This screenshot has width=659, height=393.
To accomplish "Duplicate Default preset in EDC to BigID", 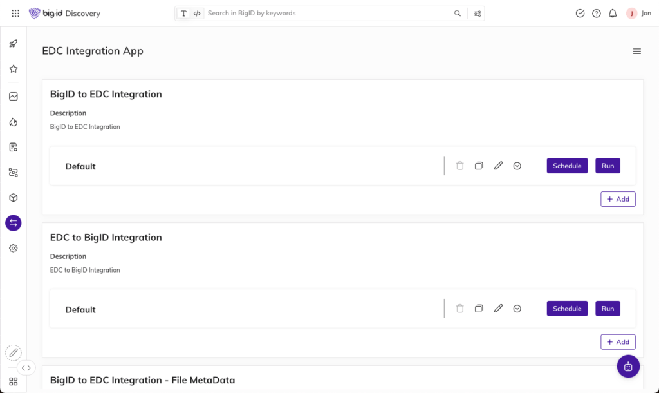I will point(479,309).
